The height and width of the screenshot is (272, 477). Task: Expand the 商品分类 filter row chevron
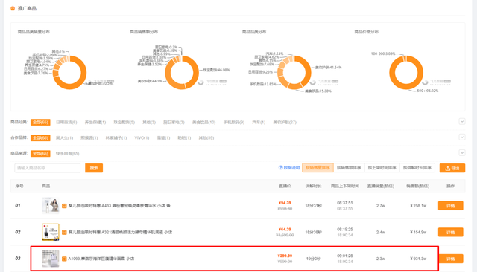pos(462,122)
